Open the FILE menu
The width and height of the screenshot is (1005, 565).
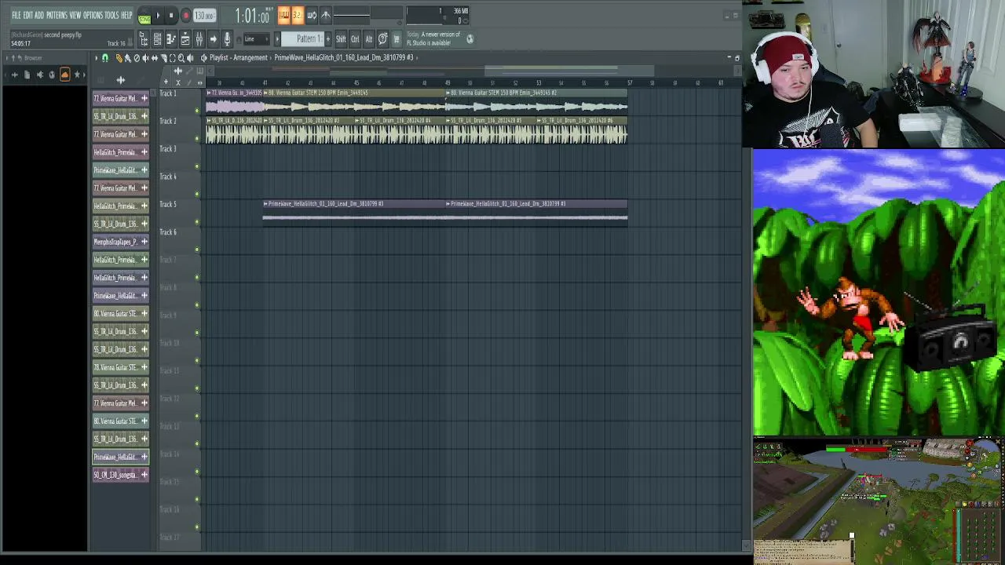point(16,15)
